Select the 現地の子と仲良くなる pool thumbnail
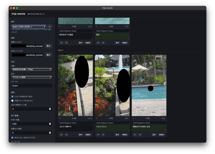This screenshot has width=215, height=154. pyautogui.click(x=149, y=85)
